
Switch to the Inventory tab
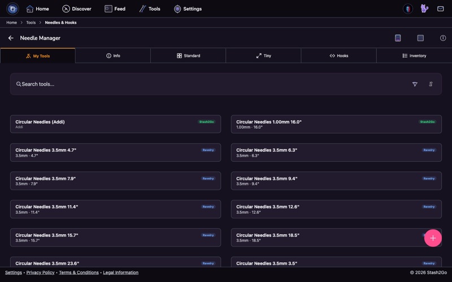[414, 56]
